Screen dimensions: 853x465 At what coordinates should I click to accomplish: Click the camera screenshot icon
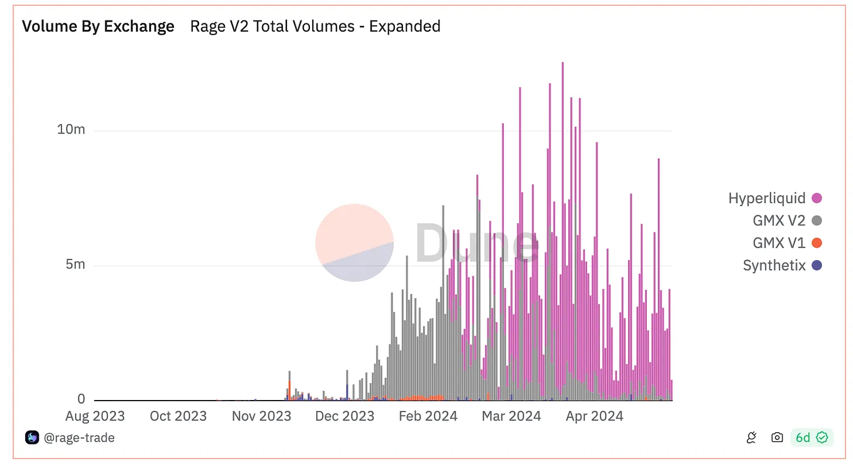tap(777, 437)
